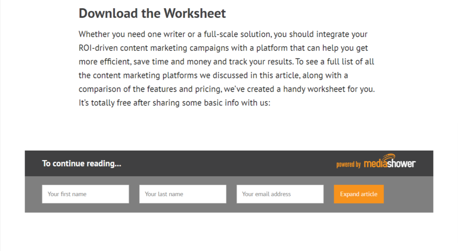Image resolution: width=458 pixels, height=251 pixels.
Task: Click the 'To continue reading...' heading
Action: [x=82, y=163]
